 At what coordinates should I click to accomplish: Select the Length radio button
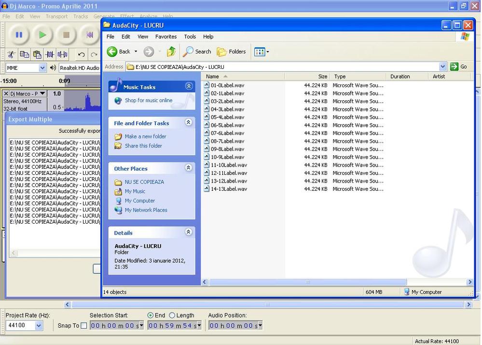pyautogui.click(x=172, y=315)
